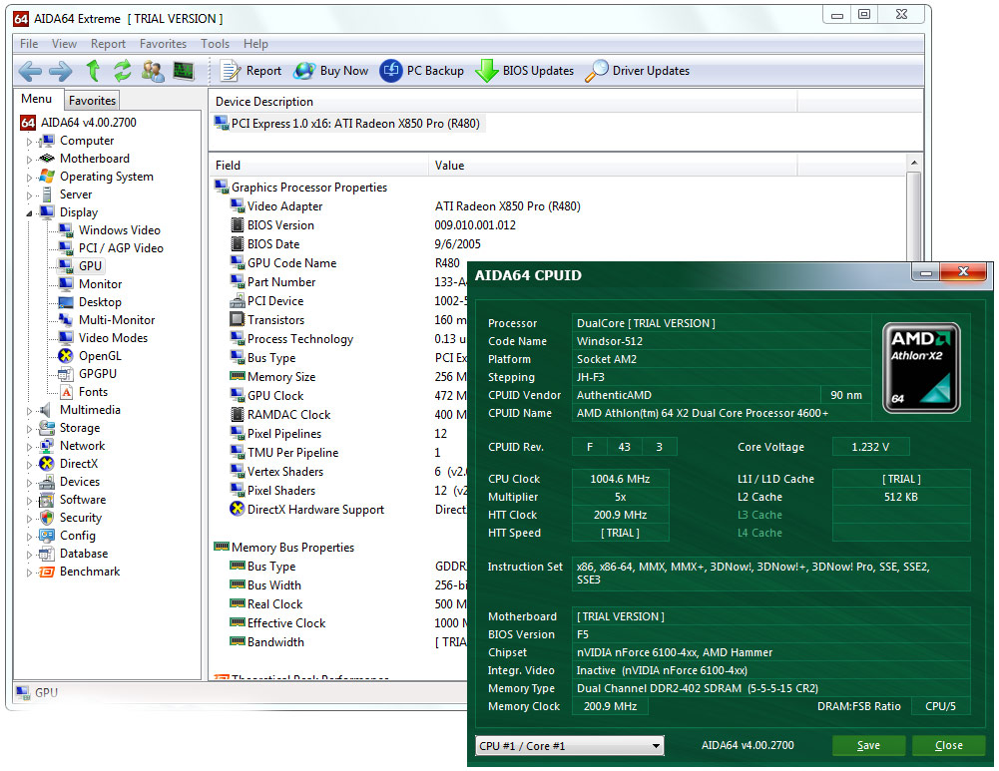Select Multi-Monitor in the tree

point(117,320)
